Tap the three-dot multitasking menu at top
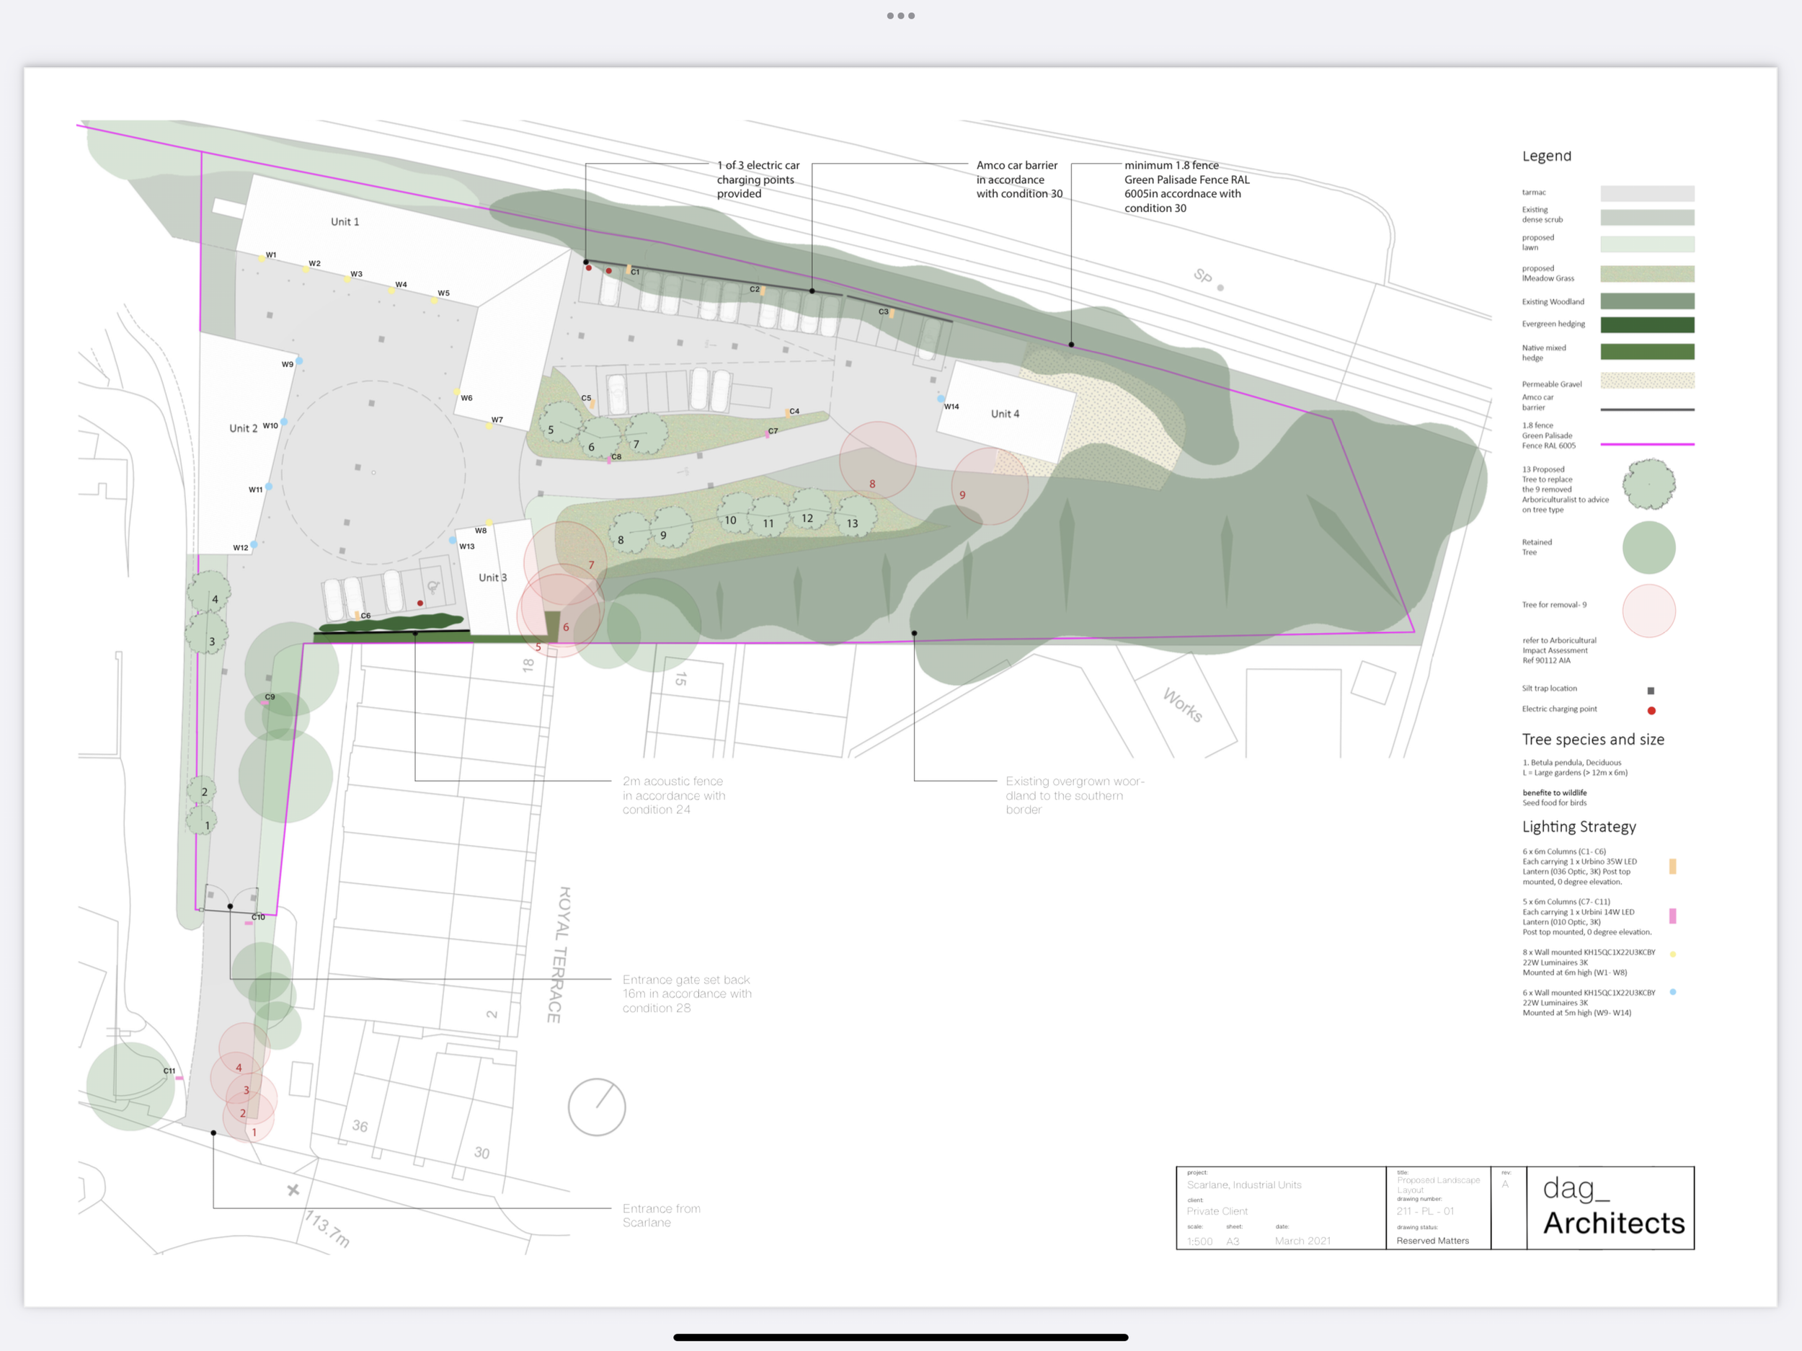 900,15
